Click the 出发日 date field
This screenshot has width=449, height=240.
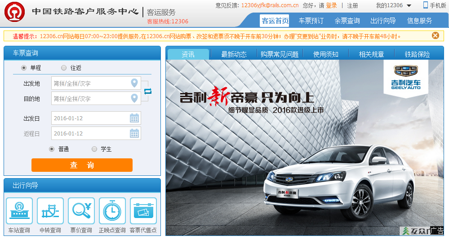(96, 118)
